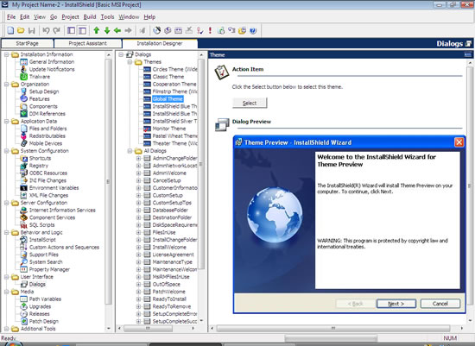The width and height of the screenshot is (475, 346).
Task: Click the theme pane horizontal scrollbar
Action: pyautogui.click(x=333, y=328)
